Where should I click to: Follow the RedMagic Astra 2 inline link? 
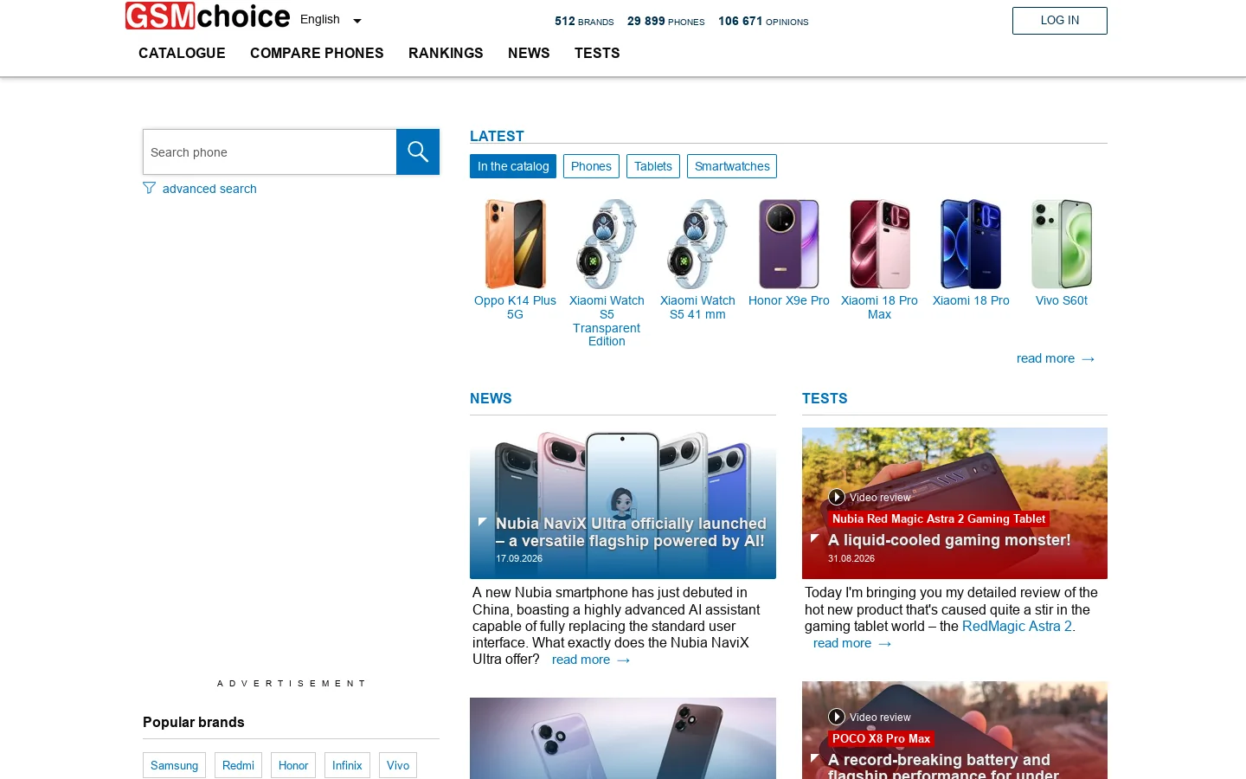pyautogui.click(x=1017, y=627)
